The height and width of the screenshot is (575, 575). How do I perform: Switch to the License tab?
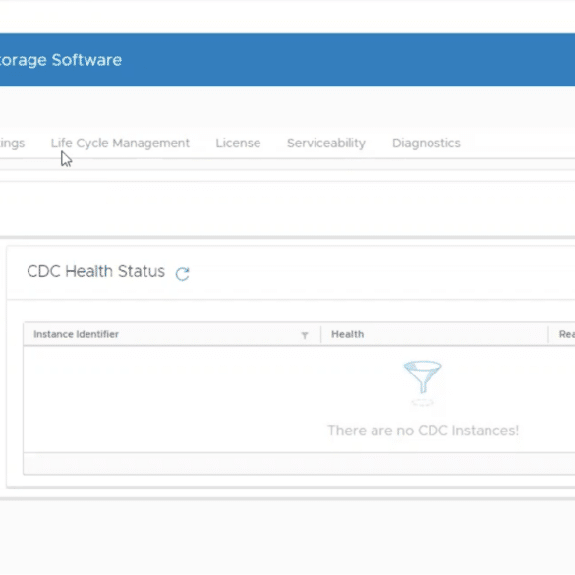click(238, 144)
